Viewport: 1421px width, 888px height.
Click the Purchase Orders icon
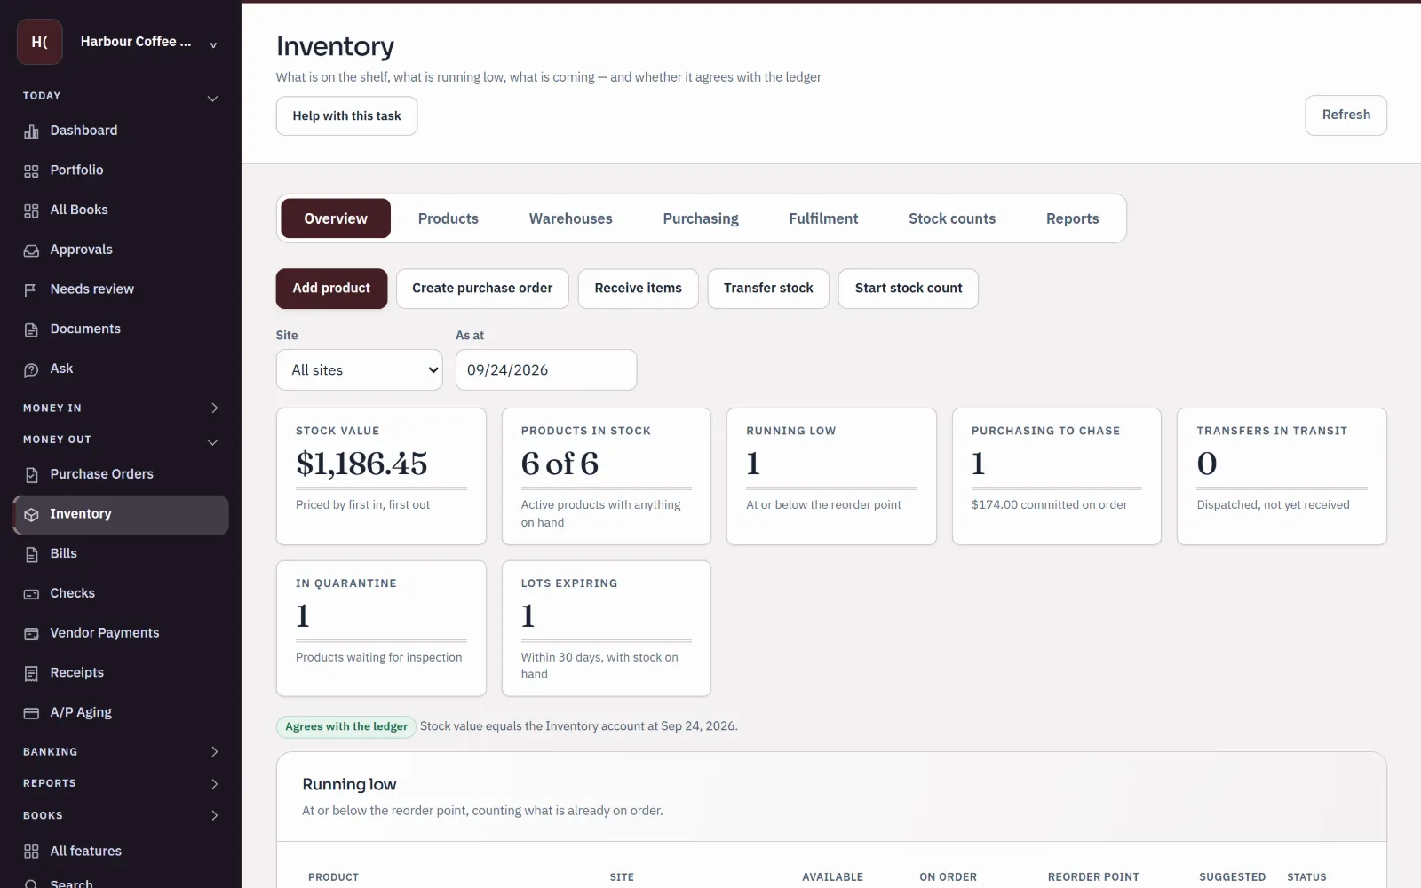tap(31, 475)
